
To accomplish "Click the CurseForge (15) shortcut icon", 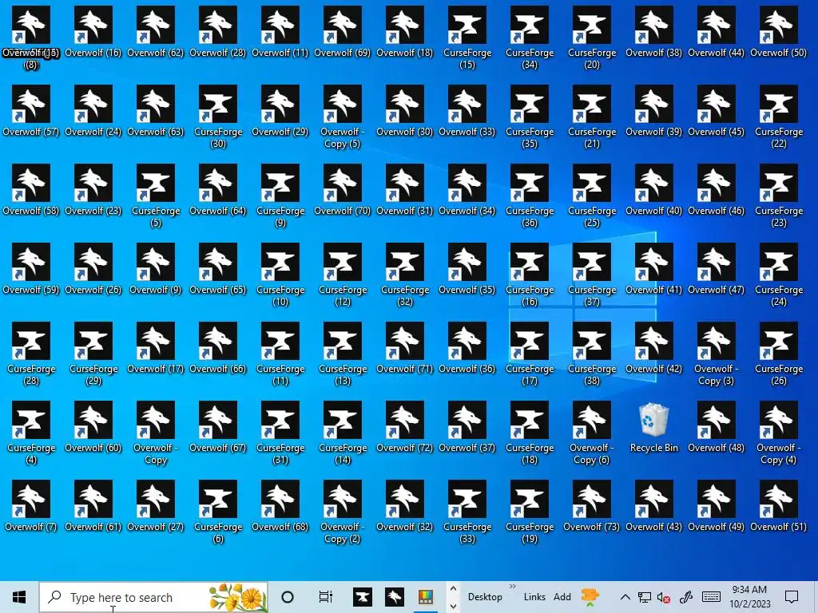I will pos(467,38).
